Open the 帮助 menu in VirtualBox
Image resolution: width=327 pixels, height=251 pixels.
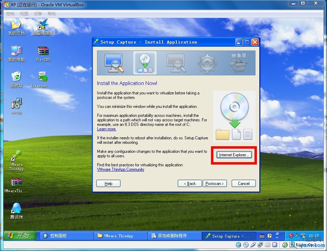point(52,14)
